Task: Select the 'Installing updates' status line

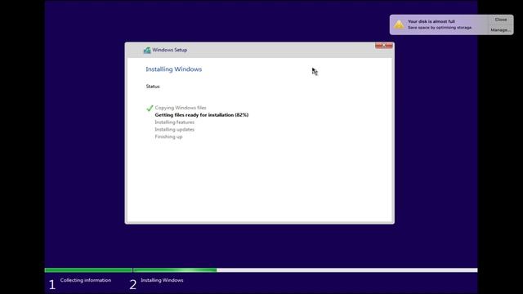Action: point(174,129)
